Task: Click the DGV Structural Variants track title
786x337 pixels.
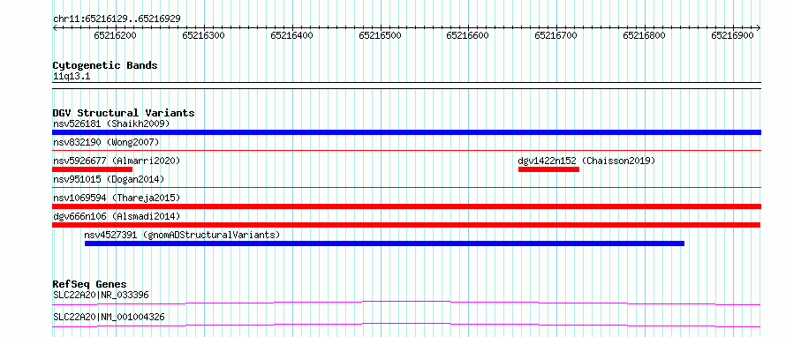Action: (x=124, y=113)
